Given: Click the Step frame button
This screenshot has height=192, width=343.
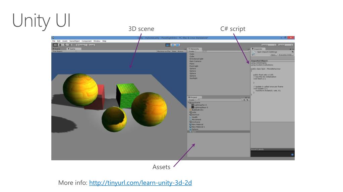Looking at the screenshot, I should pos(178,45).
